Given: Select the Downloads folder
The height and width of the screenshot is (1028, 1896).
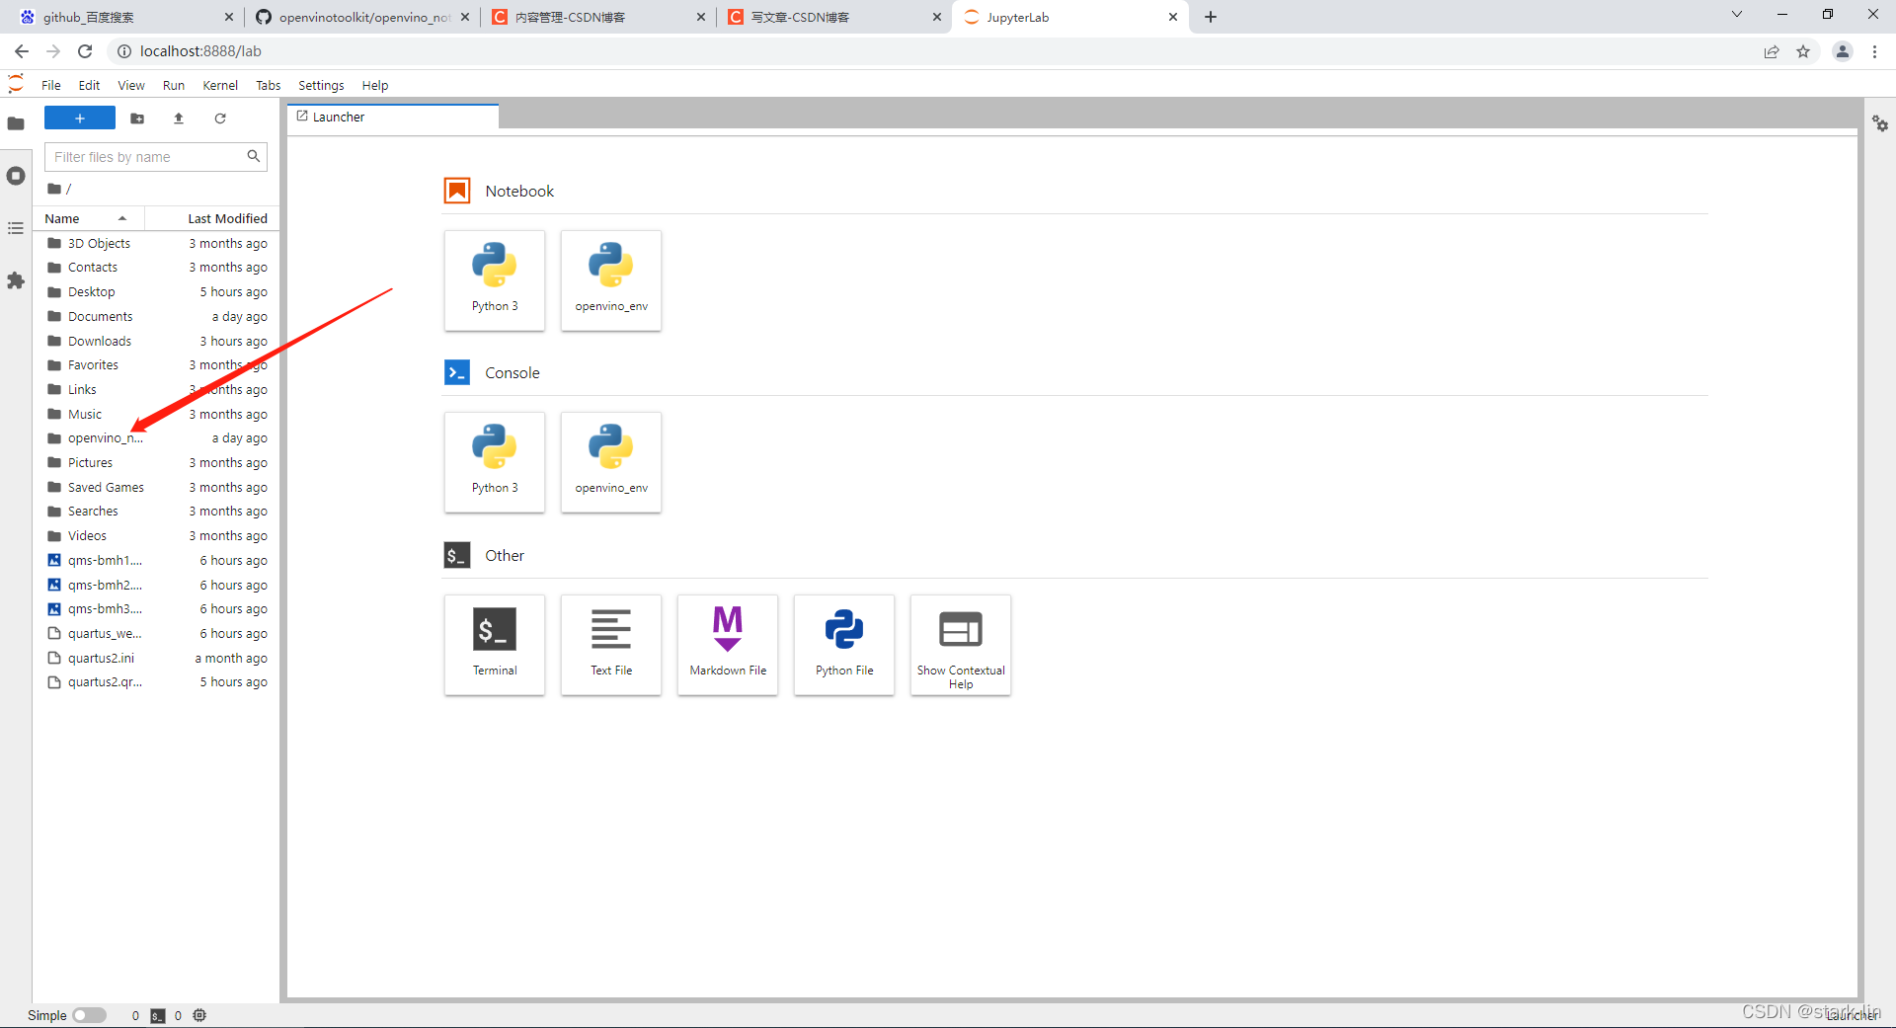Looking at the screenshot, I should (157, 342).
